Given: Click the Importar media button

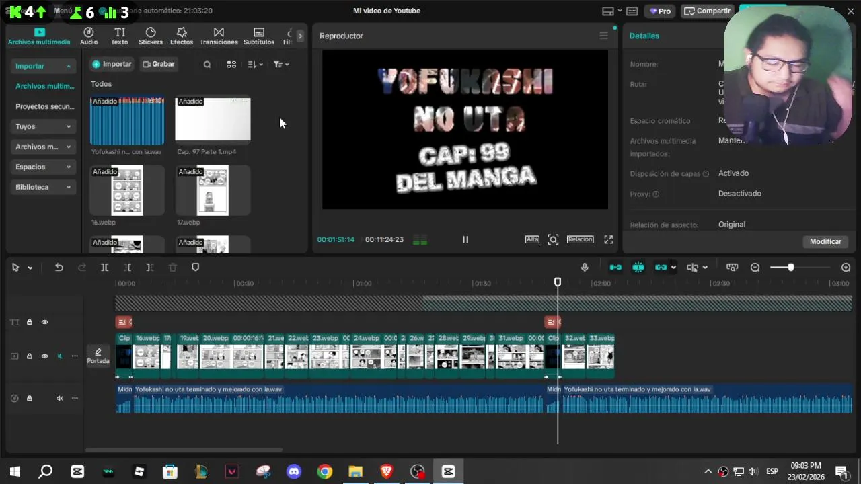Looking at the screenshot, I should click(112, 65).
